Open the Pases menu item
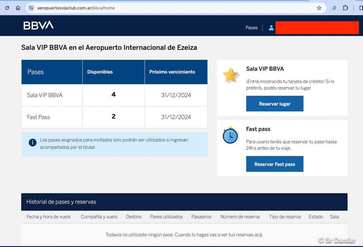The image size is (363, 247). click(251, 28)
